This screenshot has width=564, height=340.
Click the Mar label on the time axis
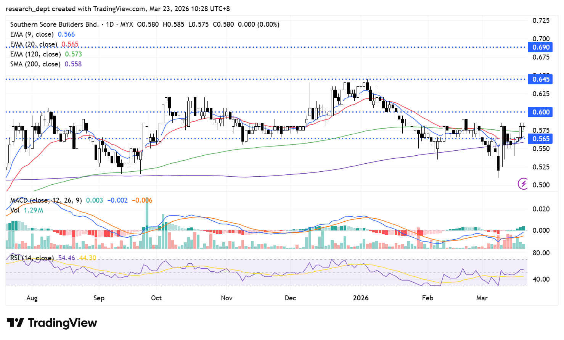[x=482, y=298]
